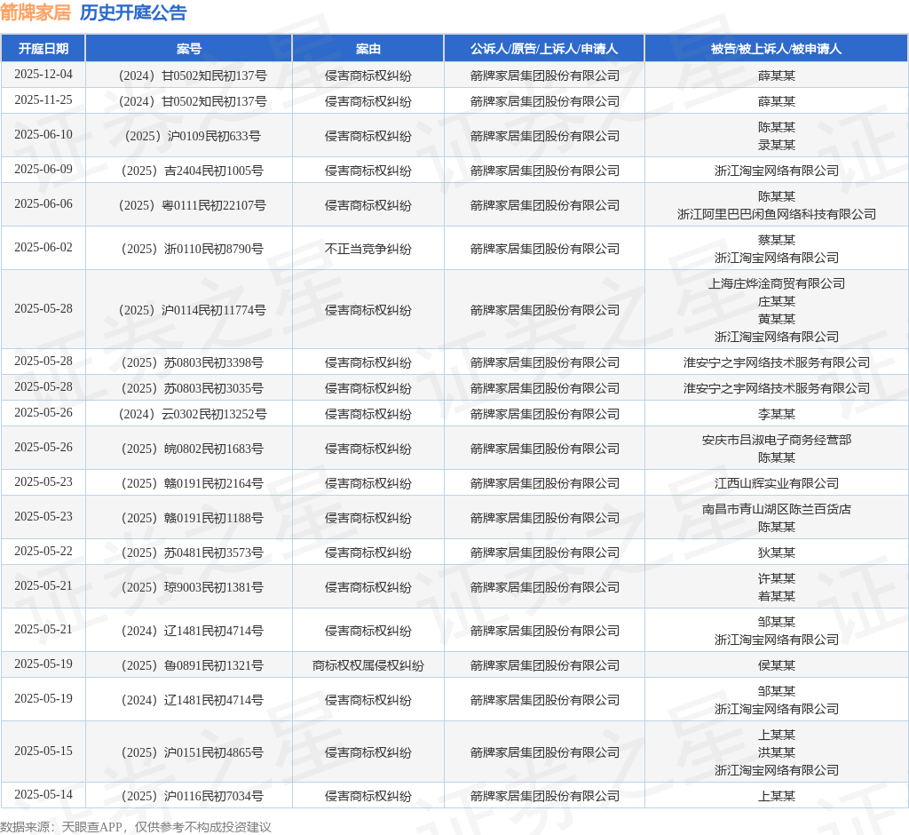Click defendant 江西山辉实业有限公司
909x835 pixels.
776,483
